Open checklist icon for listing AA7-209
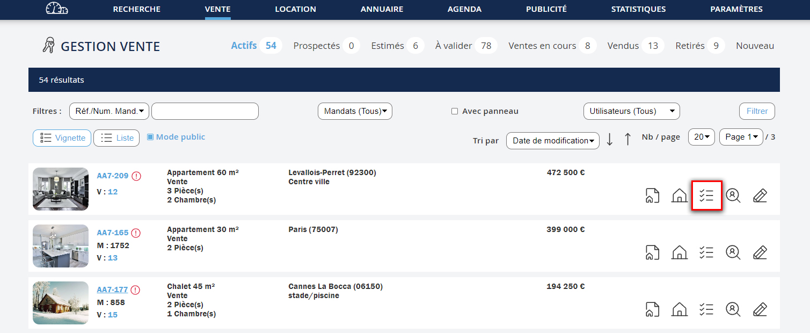Viewport: 810px width, 333px height. coord(706,196)
